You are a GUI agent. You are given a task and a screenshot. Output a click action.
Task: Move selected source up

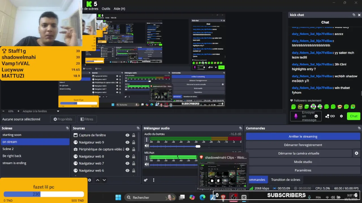pos(98,180)
